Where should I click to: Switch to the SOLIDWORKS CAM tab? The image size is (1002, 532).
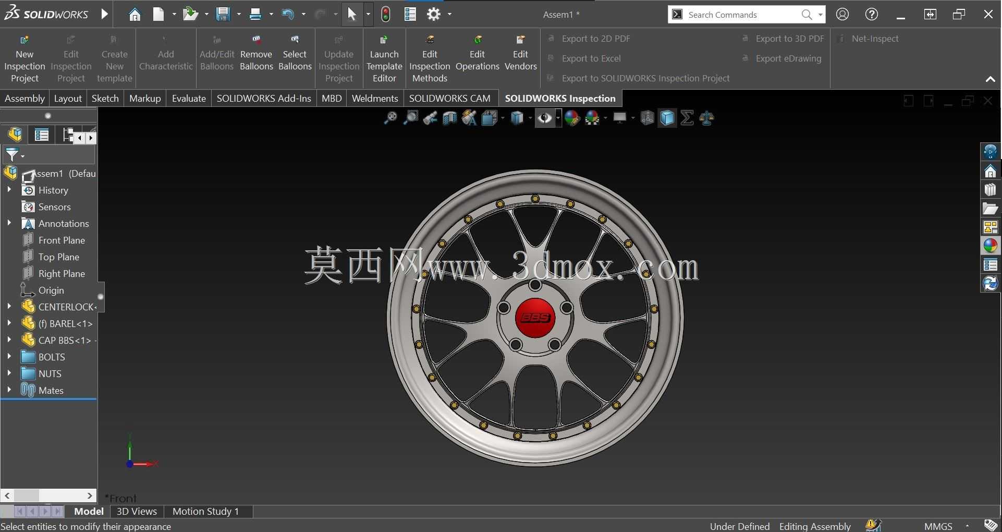449,98
